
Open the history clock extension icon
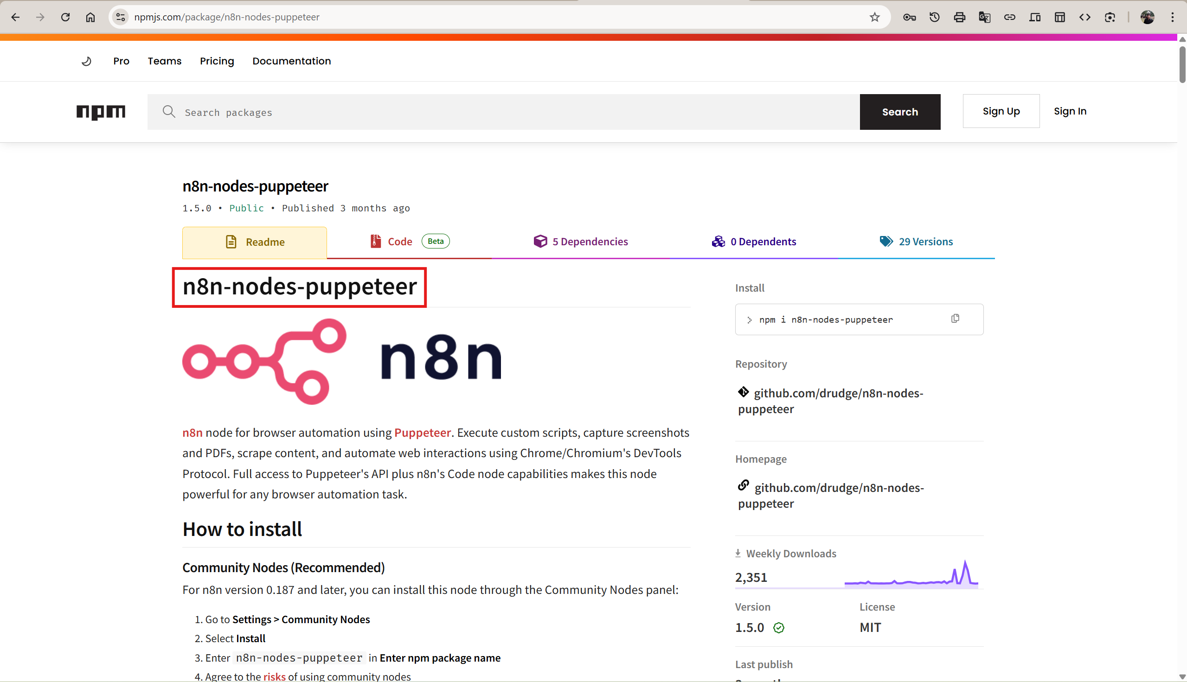pos(934,17)
